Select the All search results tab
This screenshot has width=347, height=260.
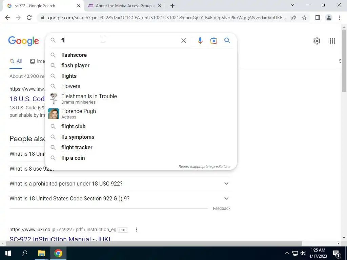click(16, 61)
